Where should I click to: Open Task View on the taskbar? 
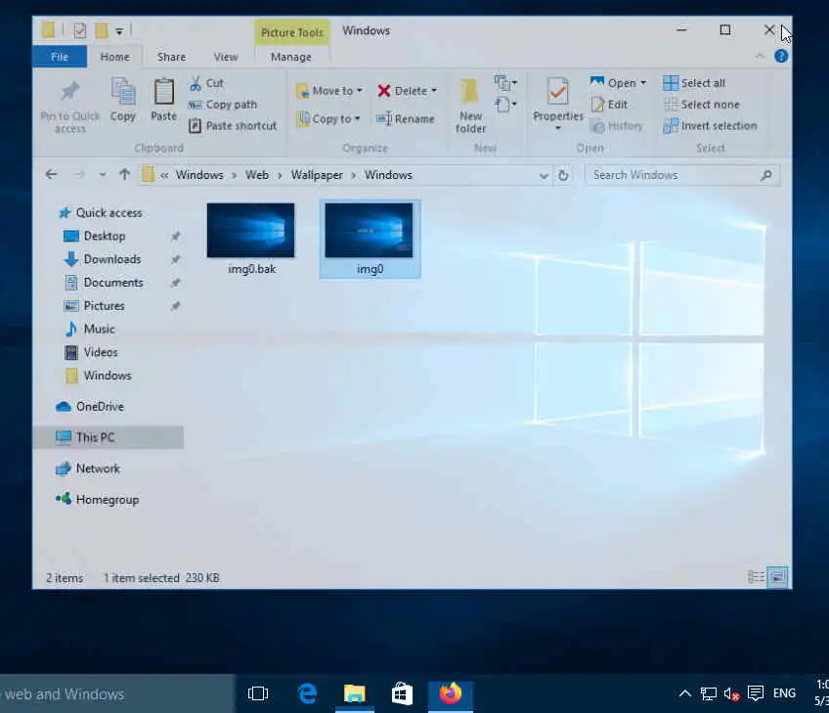pos(258,693)
